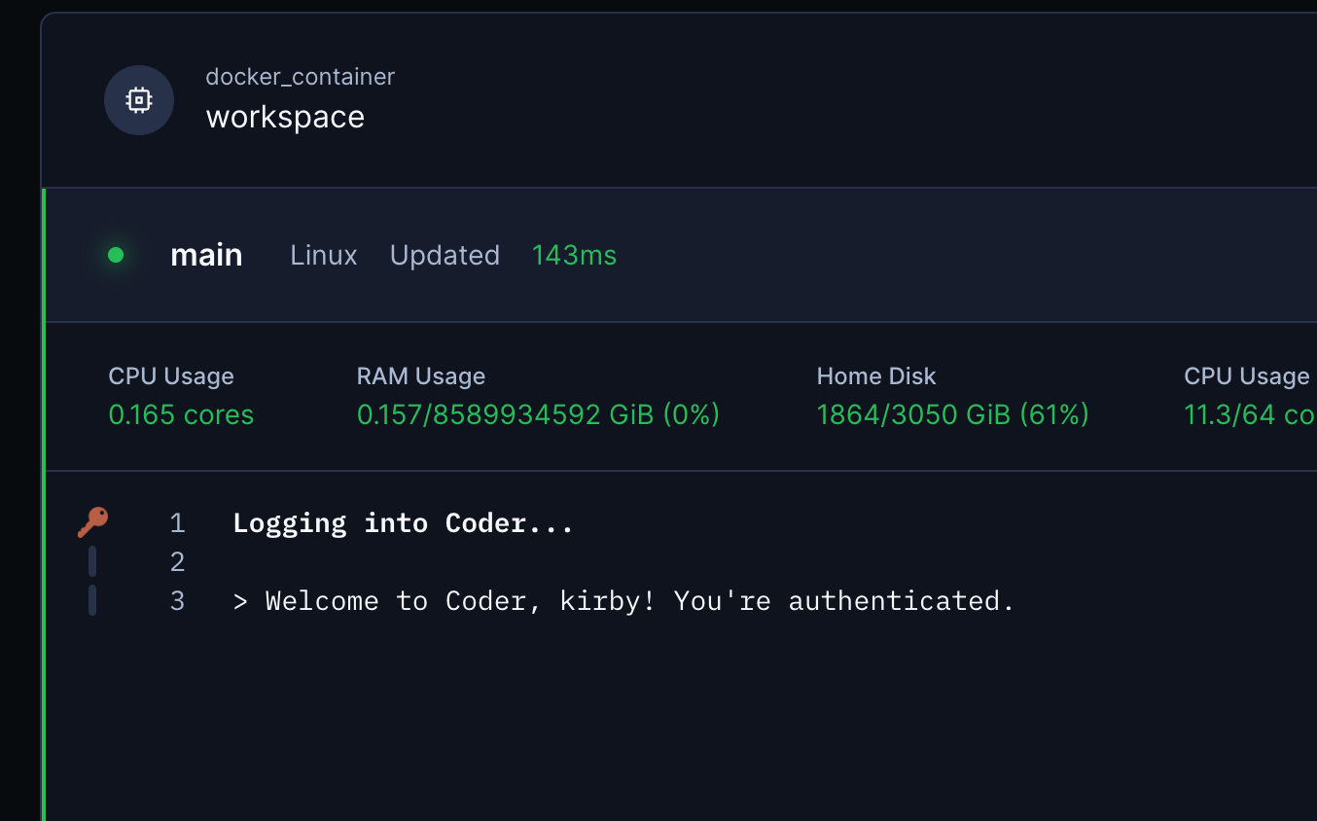The width and height of the screenshot is (1317, 821).
Task: Click the Home Disk 61% usage value
Action: 952,414
